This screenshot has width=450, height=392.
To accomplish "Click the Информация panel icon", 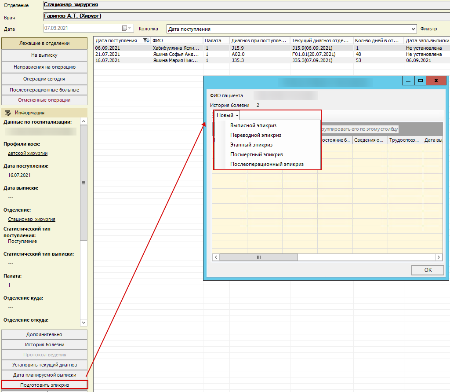I will (x=8, y=113).
